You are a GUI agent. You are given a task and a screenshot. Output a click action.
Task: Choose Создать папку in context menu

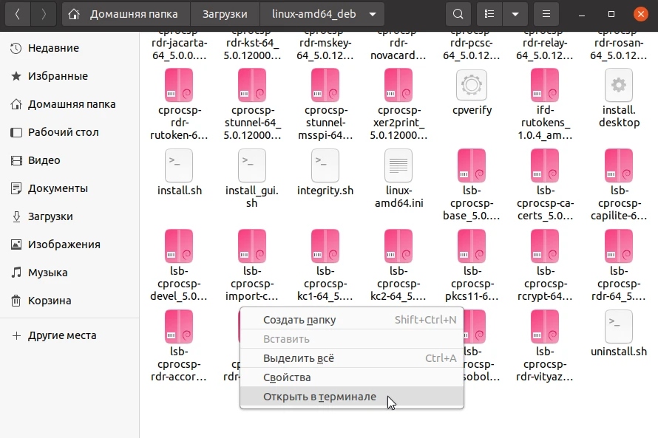point(352,320)
